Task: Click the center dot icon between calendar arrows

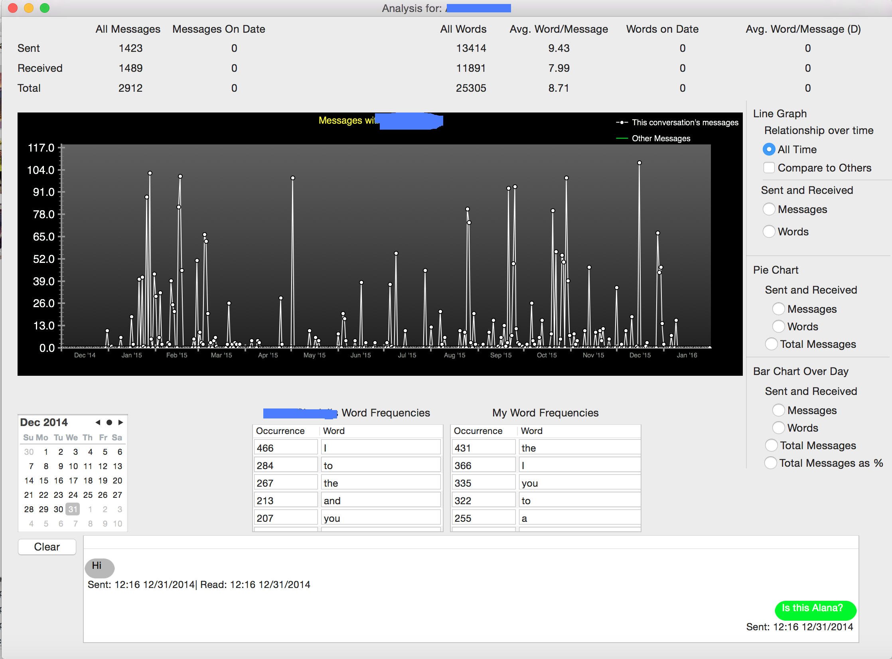Action: [110, 422]
